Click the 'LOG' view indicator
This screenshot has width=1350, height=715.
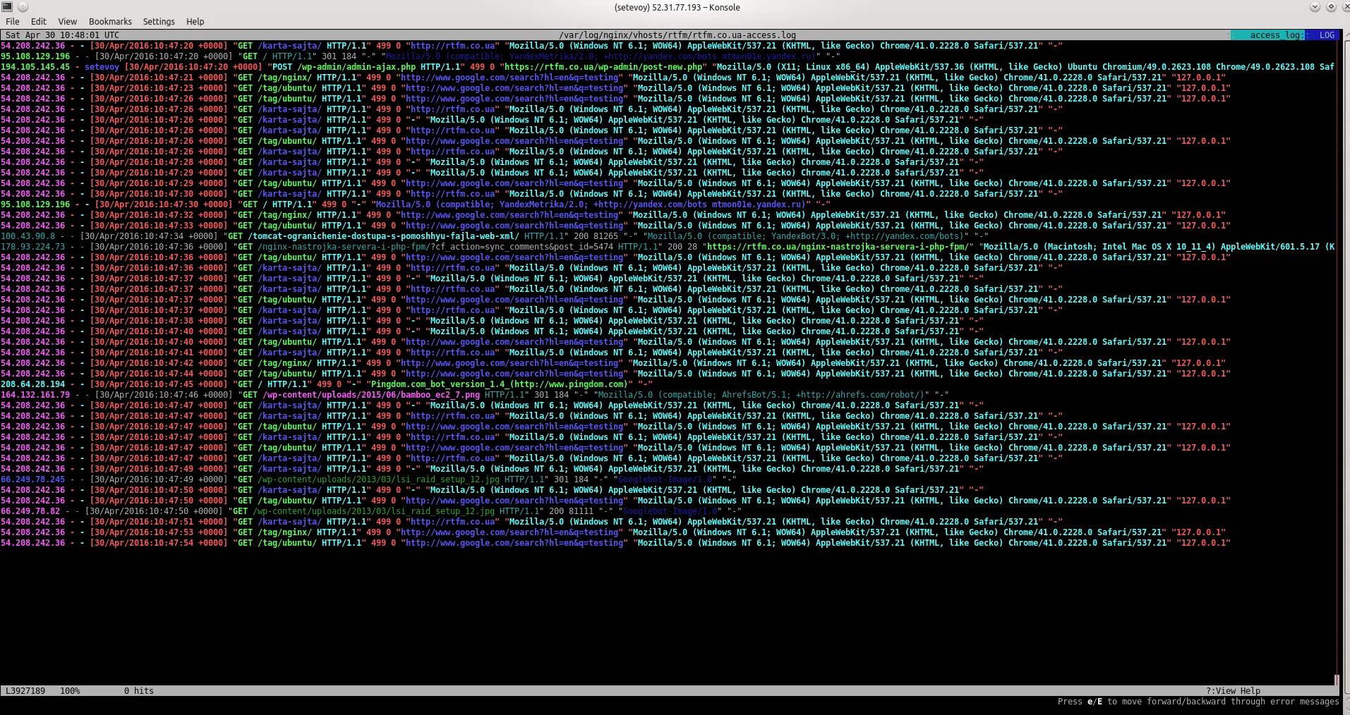click(x=1327, y=35)
